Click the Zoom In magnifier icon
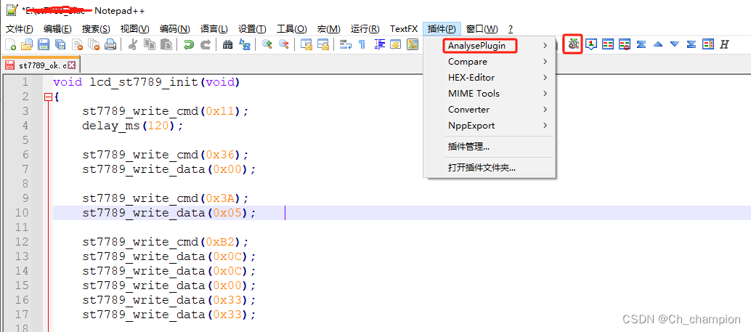 click(x=267, y=45)
